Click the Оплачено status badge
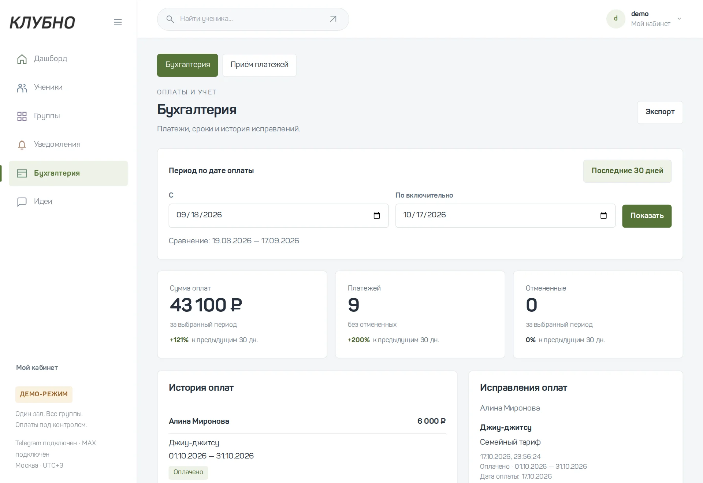Image resolution: width=703 pixels, height=483 pixels. [x=188, y=472]
